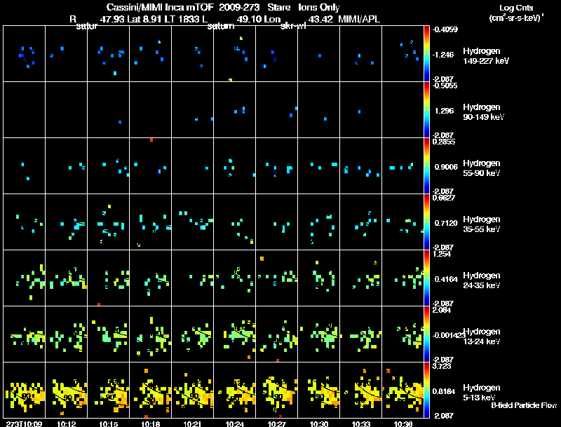
Task: Click the -1.246 scale midpoint value
Action: (443, 55)
